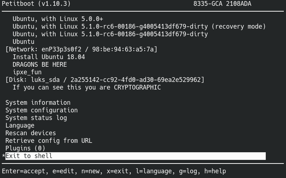
Task: Open System configuration
Action: [42, 110]
